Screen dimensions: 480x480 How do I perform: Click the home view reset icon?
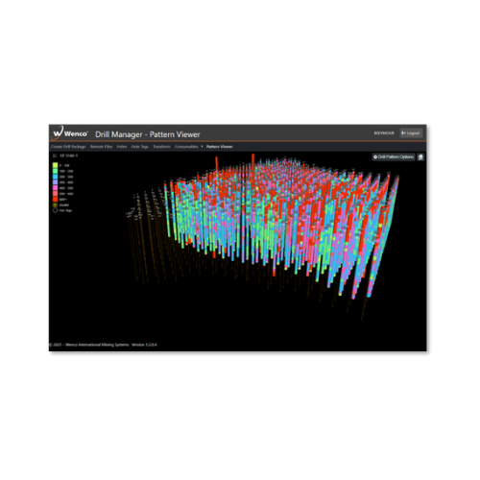point(420,156)
